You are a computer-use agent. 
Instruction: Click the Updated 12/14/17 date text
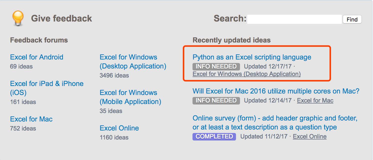click(x=268, y=100)
